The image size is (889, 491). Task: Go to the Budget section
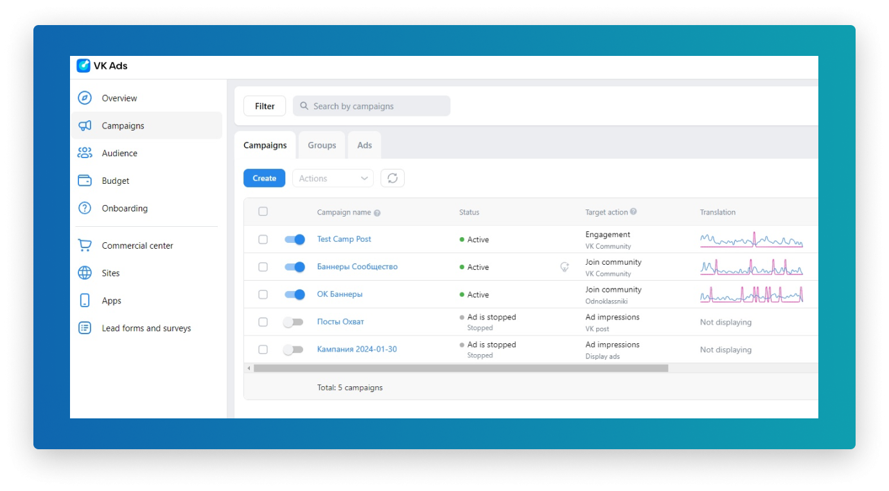click(116, 181)
